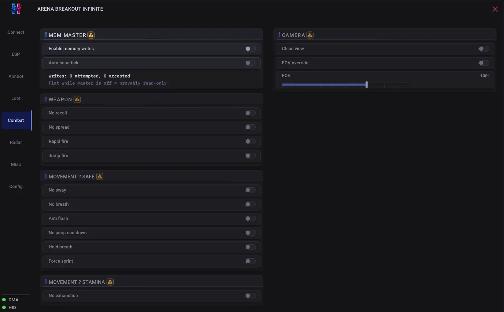Select the Combat tab
The image size is (504, 312).
point(16,120)
